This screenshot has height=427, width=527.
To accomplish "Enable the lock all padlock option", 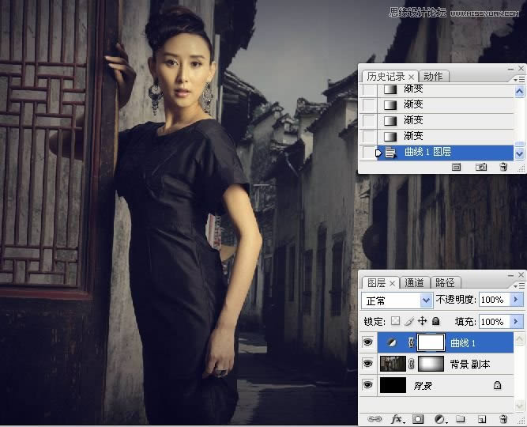I will click(435, 322).
